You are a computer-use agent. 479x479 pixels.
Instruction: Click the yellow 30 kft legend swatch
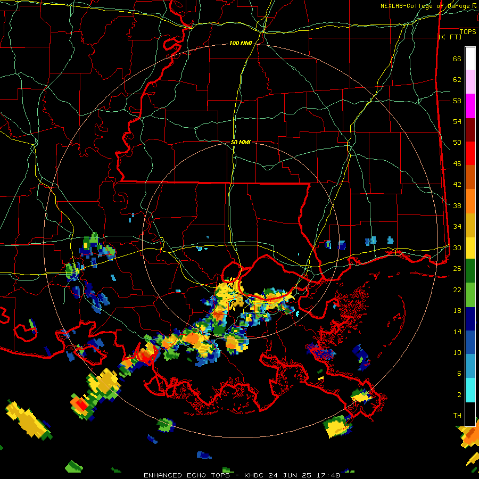tap(470, 247)
